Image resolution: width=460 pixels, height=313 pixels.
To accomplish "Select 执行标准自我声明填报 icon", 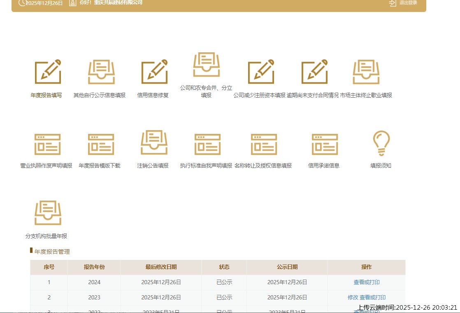I will click(207, 144).
